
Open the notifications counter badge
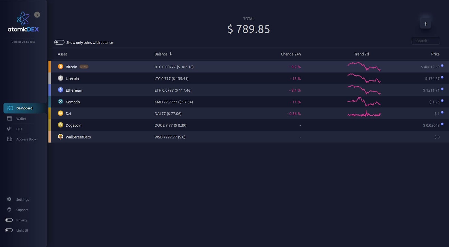[37, 15]
